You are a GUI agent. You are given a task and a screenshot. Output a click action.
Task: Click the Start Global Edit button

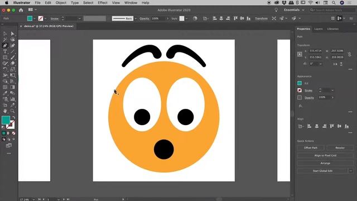(x=322, y=171)
